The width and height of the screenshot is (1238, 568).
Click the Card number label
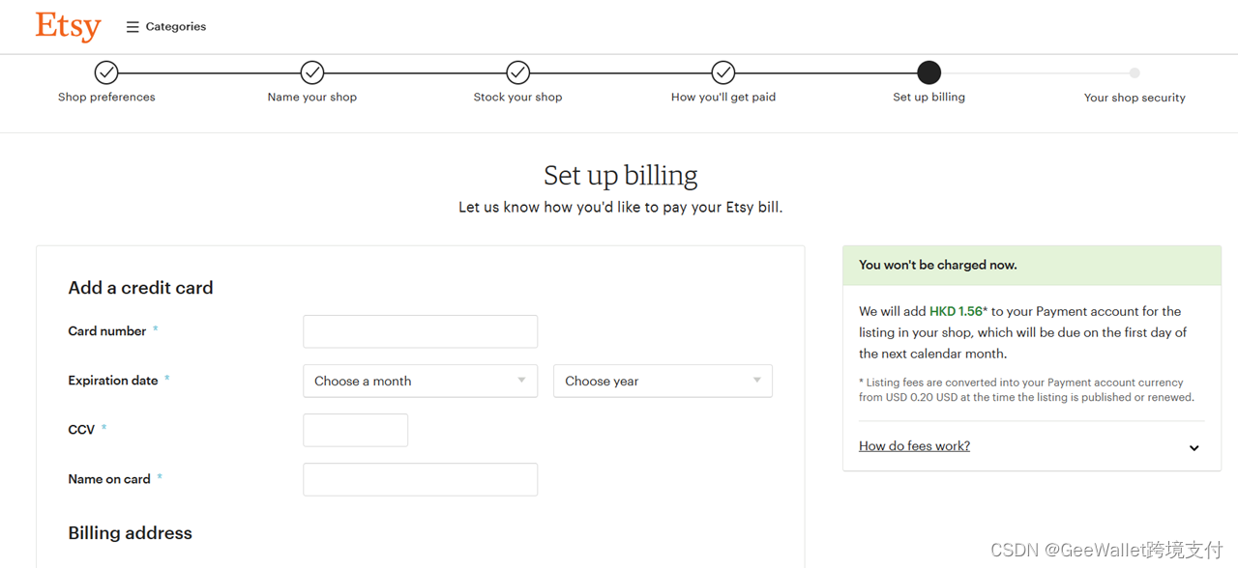point(107,331)
